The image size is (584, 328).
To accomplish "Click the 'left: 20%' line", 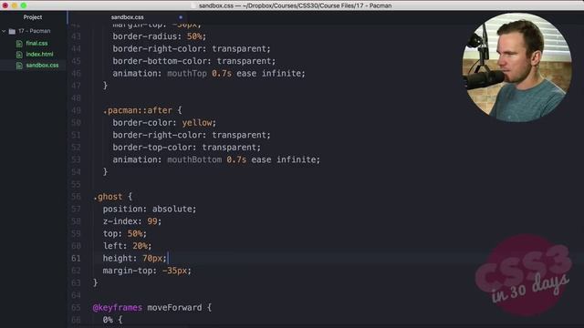I will (x=128, y=246).
